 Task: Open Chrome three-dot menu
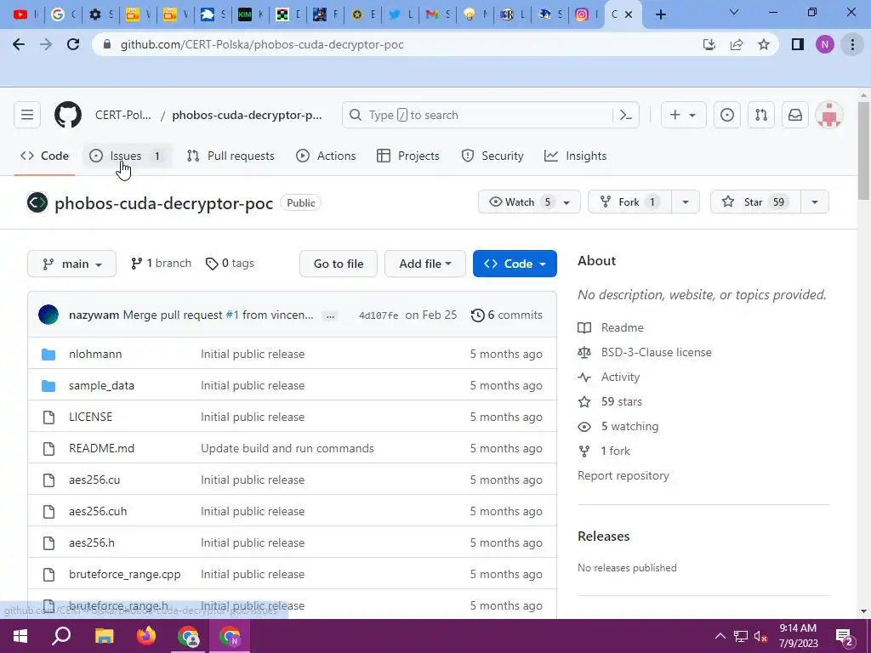click(x=852, y=44)
